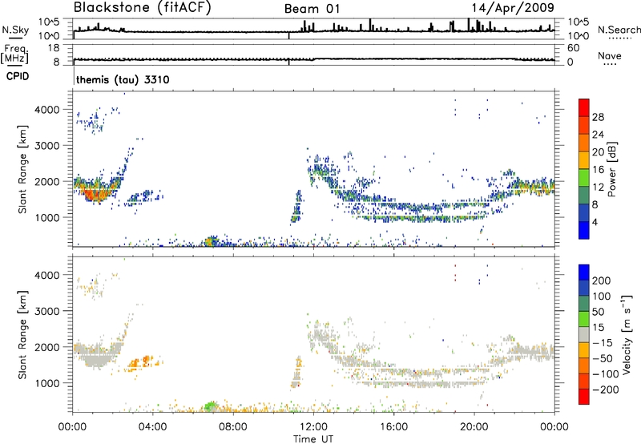Click the "Blackstone (fitACF)" plot title
Screen dimensions: 641x444
point(143,7)
